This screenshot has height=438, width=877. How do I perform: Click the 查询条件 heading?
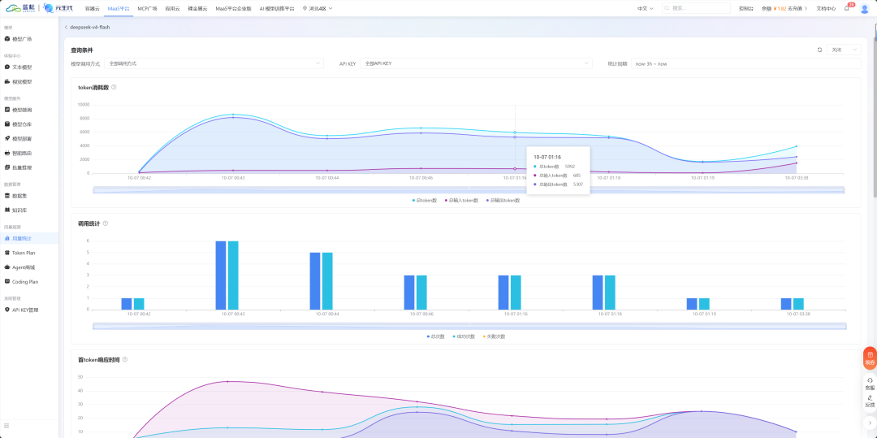click(x=82, y=50)
